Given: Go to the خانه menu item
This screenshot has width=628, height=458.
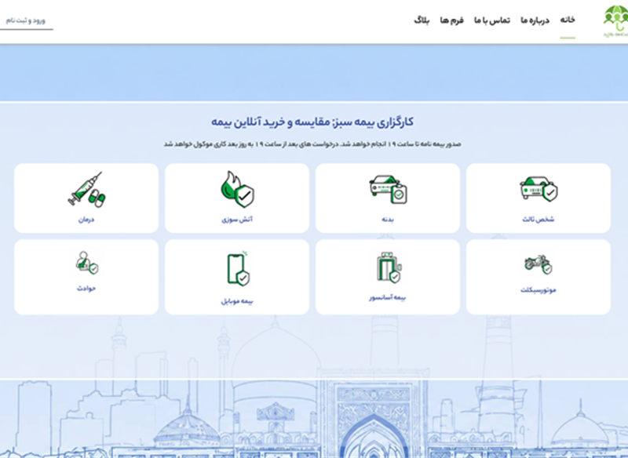Looking at the screenshot, I should [568, 20].
